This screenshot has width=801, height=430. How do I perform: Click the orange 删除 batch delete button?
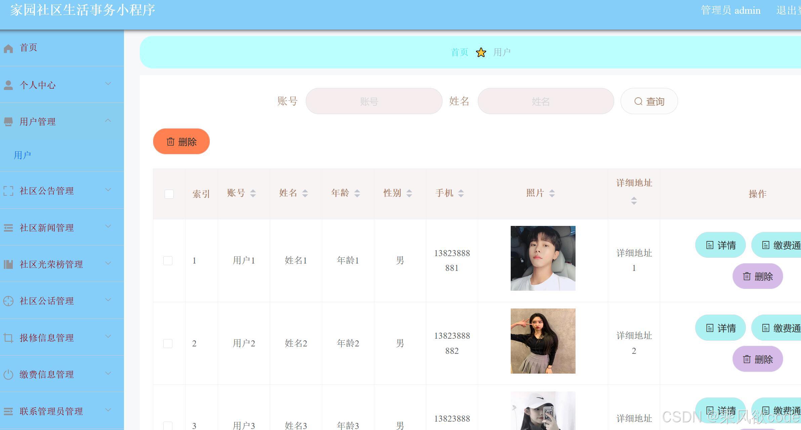click(x=181, y=142)
